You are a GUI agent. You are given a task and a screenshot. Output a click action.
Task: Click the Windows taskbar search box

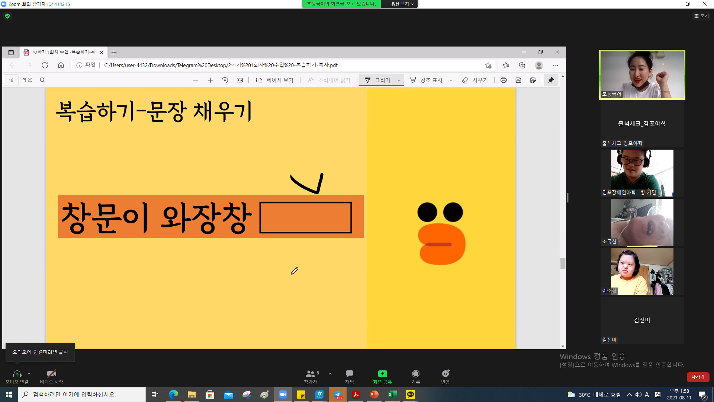tap(82, 395)
